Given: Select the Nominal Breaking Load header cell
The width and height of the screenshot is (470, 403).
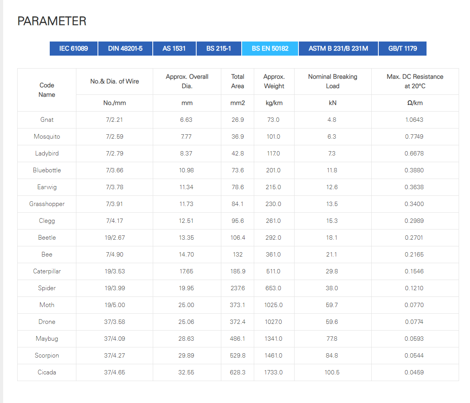Looking at the screenshot, I should pos(333,81).
